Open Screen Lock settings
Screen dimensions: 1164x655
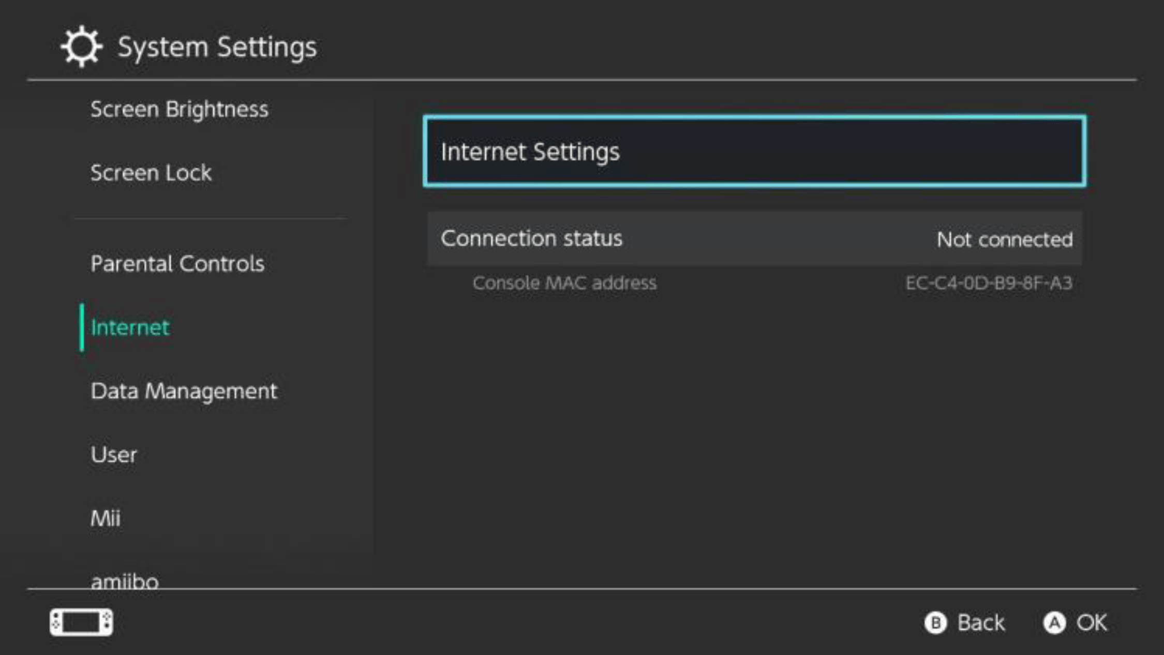point(151,173)
